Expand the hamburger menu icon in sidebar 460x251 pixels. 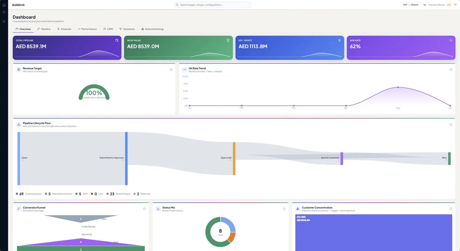pos(4,21)
